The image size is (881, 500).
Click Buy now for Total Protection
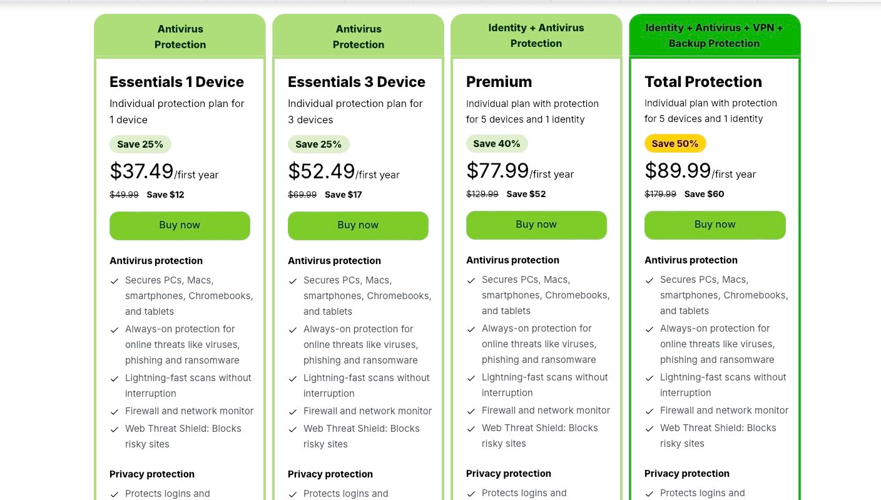point(715,225)
